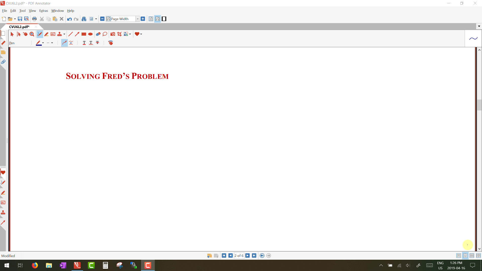Open the pen color dropdown
Screen dimensions: 482x271
pos(43,43)
